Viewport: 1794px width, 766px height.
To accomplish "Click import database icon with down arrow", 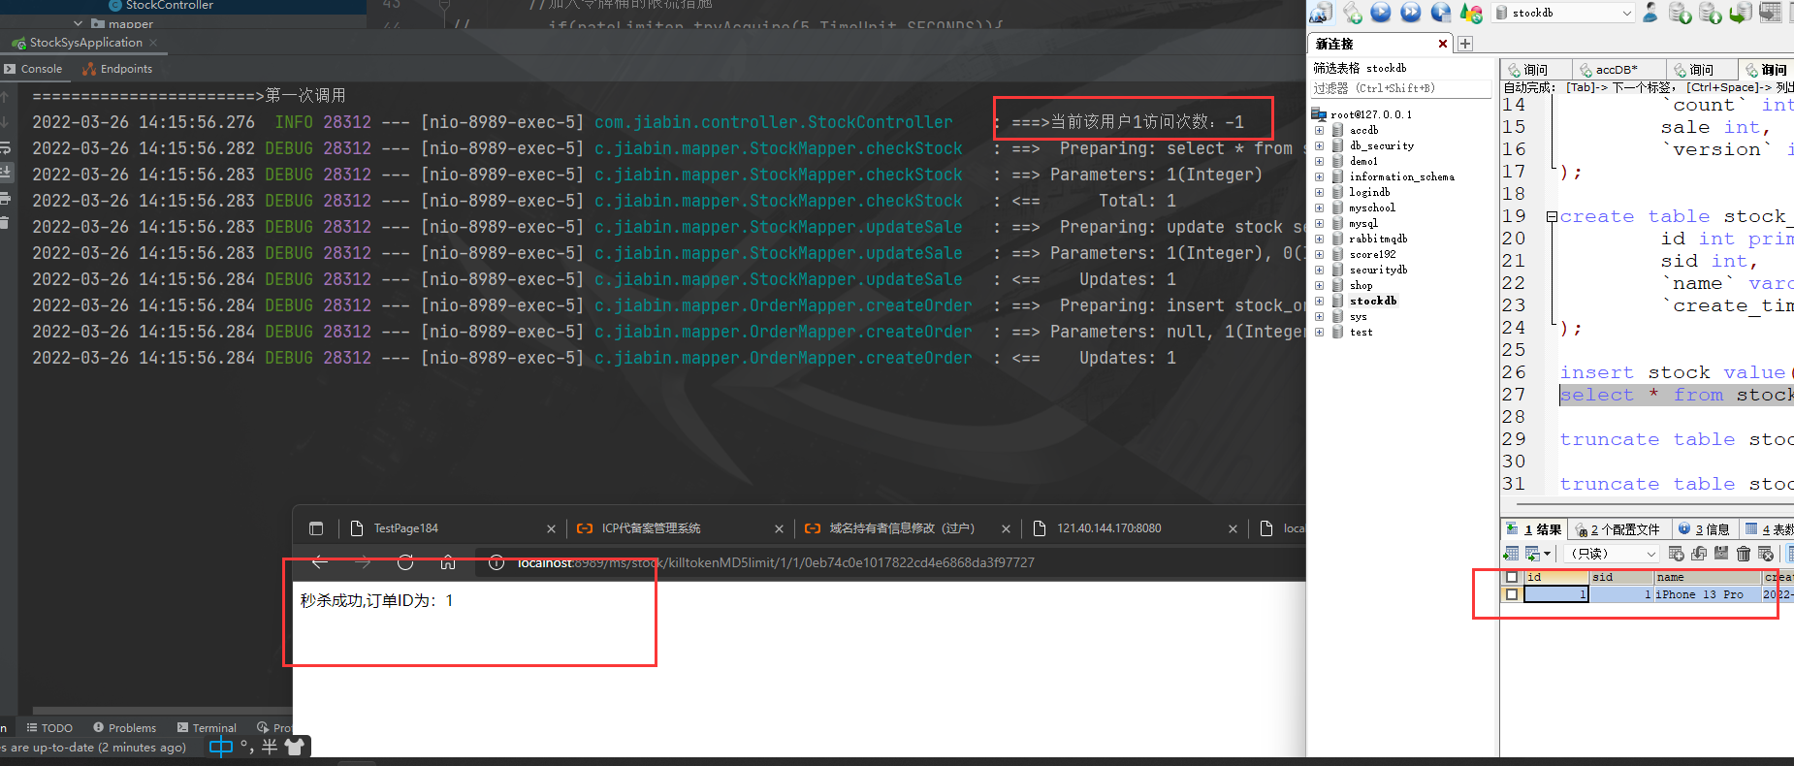I will (x=1681, y=13).
